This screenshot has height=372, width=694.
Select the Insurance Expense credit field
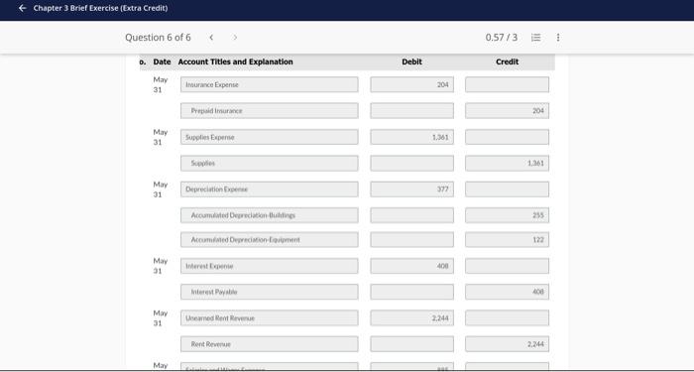point(507,84)
